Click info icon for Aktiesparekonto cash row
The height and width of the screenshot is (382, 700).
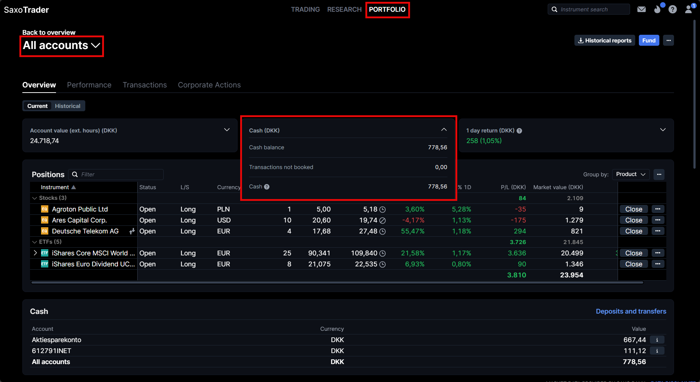coord(657,340)
